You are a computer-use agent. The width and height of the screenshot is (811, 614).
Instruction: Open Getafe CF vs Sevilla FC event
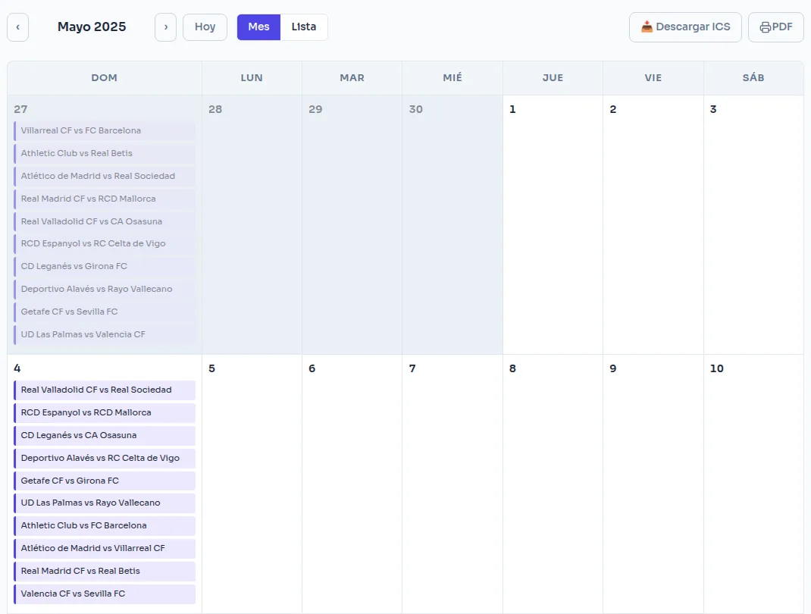tap(105, 312)
